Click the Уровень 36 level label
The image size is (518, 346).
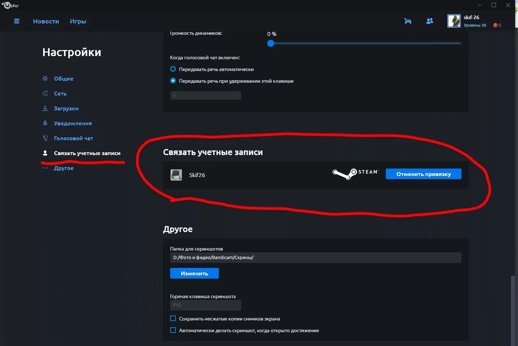475,25
